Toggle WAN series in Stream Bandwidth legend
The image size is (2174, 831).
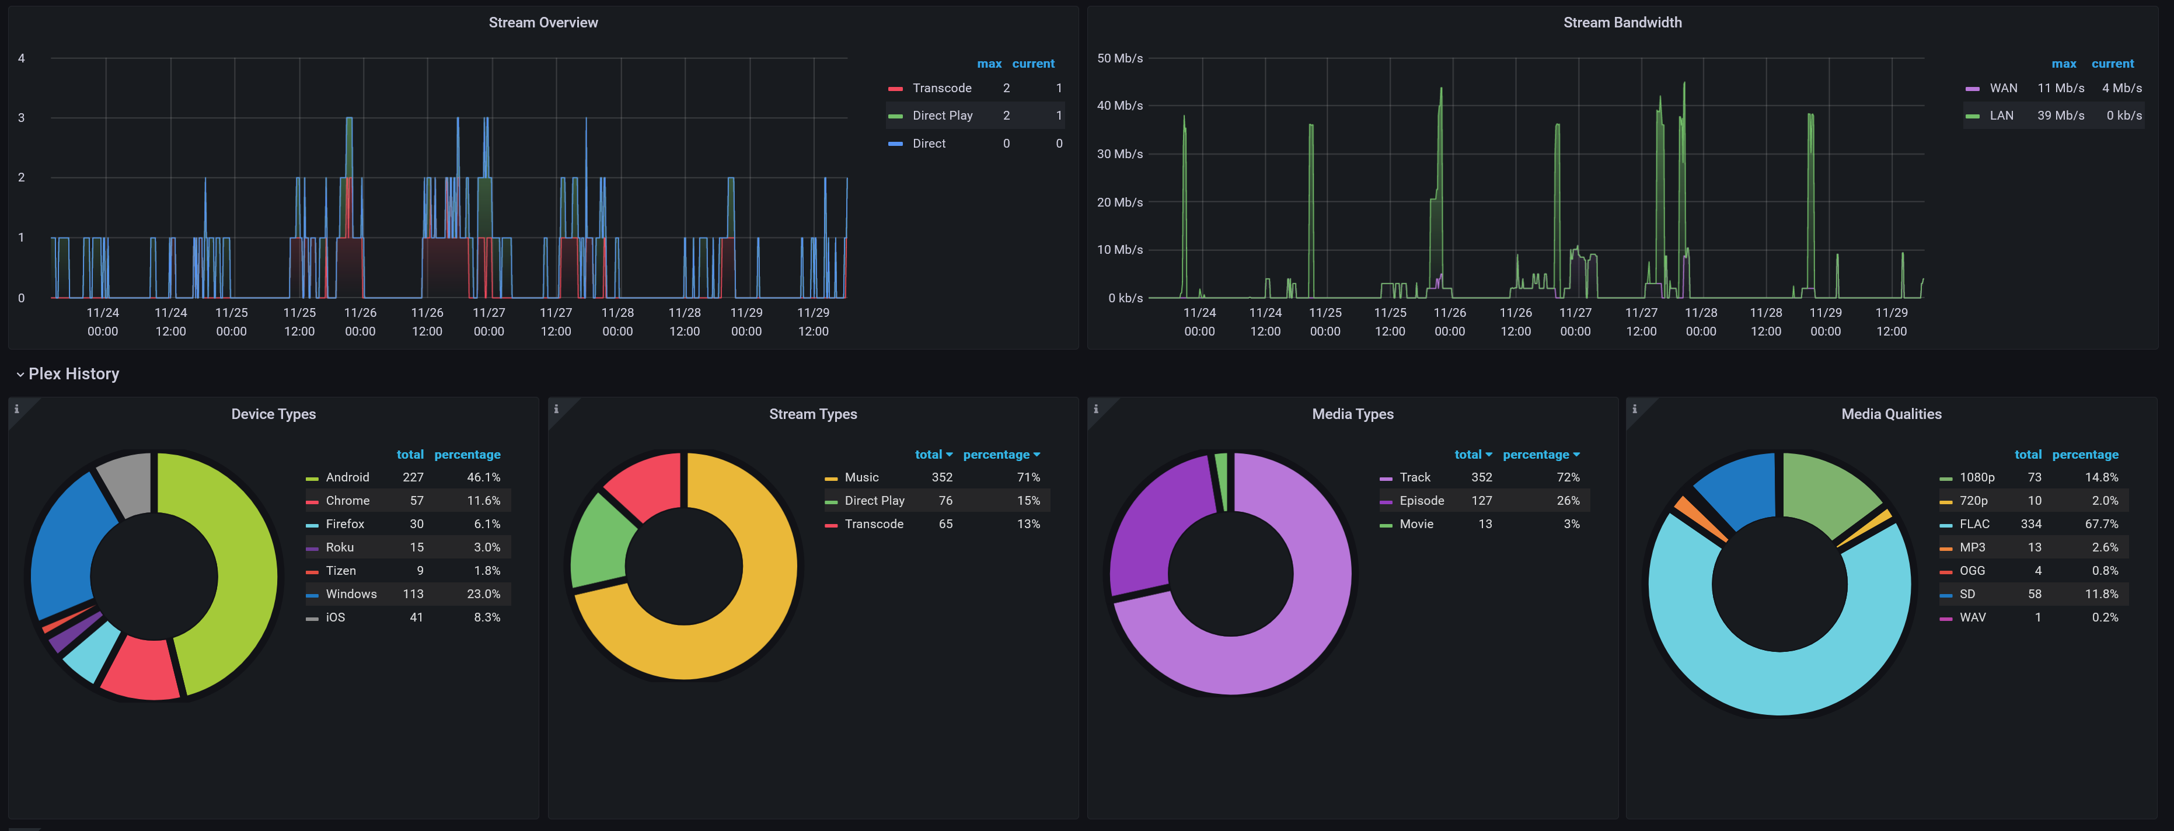coord(2002,89)
